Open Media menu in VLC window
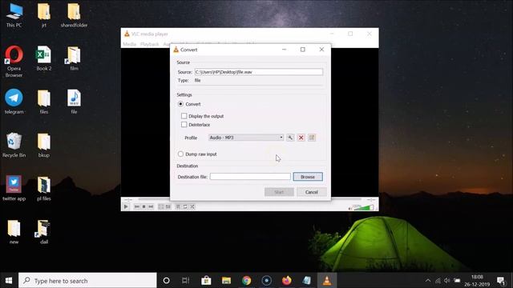513x288 pixels. coord(130,44)
